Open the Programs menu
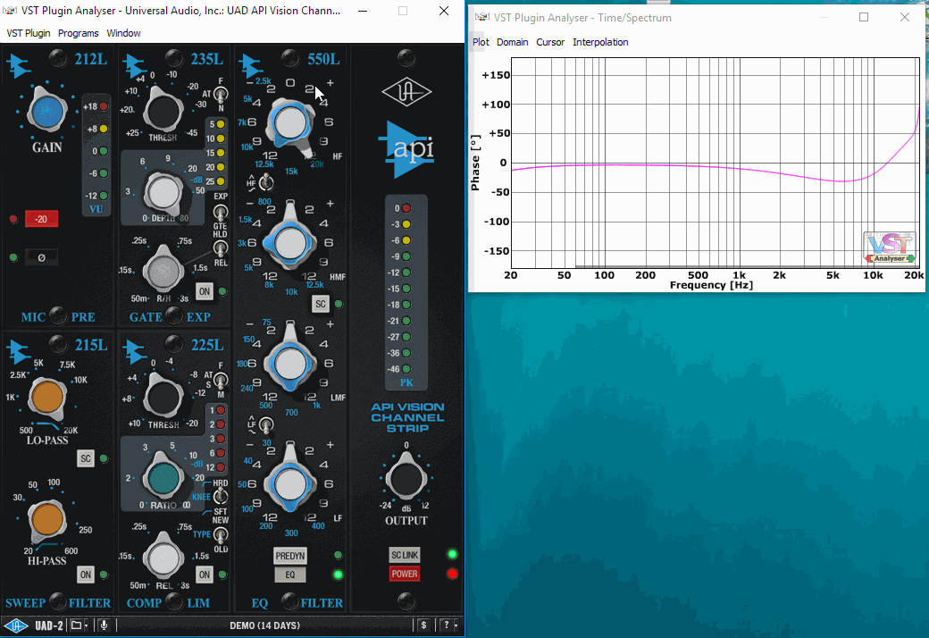The width and height of the screenshot is (929, 638). pos(79,33)
